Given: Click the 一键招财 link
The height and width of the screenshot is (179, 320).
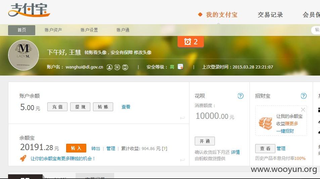Looking at the screenshot, I should pos(285,131).
